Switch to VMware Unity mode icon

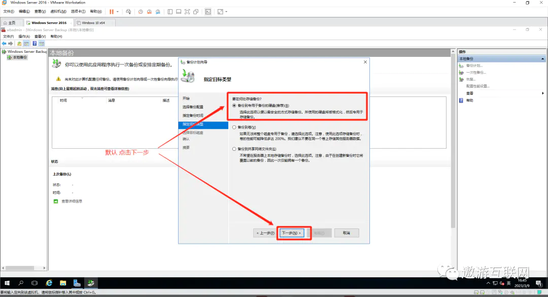[196, 12]
